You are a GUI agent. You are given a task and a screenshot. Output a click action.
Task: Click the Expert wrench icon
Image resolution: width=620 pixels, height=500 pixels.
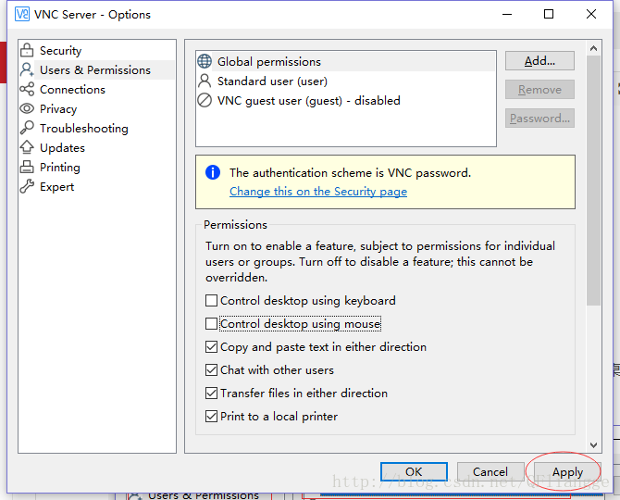point(27,186)
